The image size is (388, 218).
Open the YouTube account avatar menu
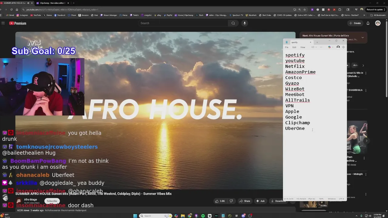click(x=378, y=23)
